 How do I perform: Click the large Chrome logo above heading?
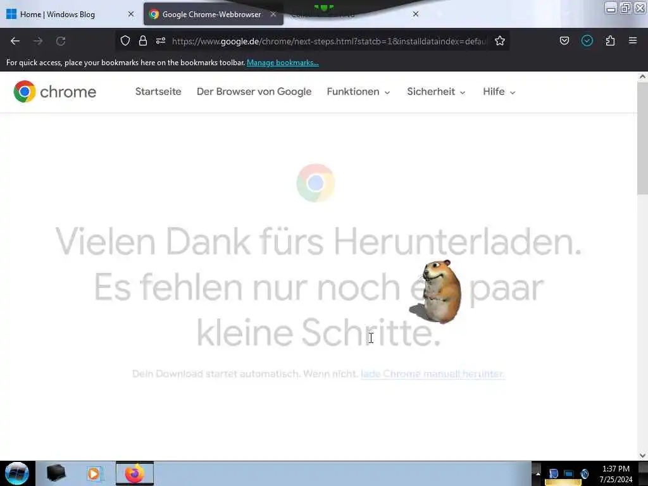click(x=316, y=183)
